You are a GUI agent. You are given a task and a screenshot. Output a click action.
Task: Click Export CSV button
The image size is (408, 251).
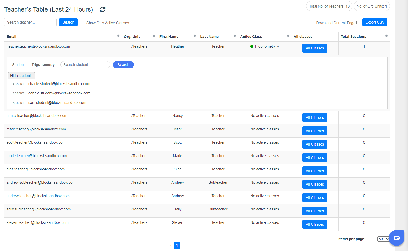coord(375,22)
